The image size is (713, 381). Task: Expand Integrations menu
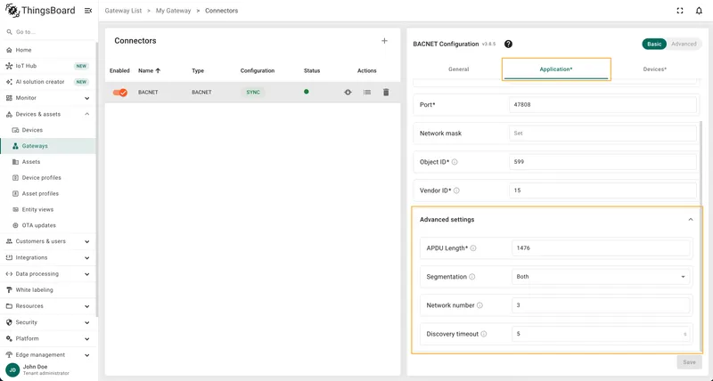(48, 257)
